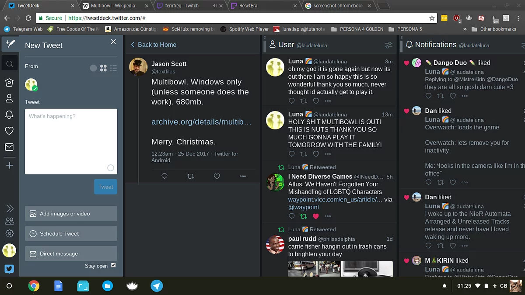Open User column settings sliders icon

[x=388, y=45]
